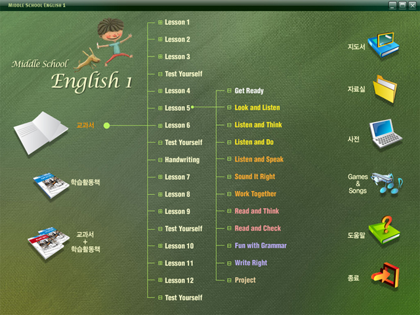The width and height of the screenshot is (420, 315).
Task: Launch the 사전 dictionary laptop icon
Action: click(x=383, y=134)
